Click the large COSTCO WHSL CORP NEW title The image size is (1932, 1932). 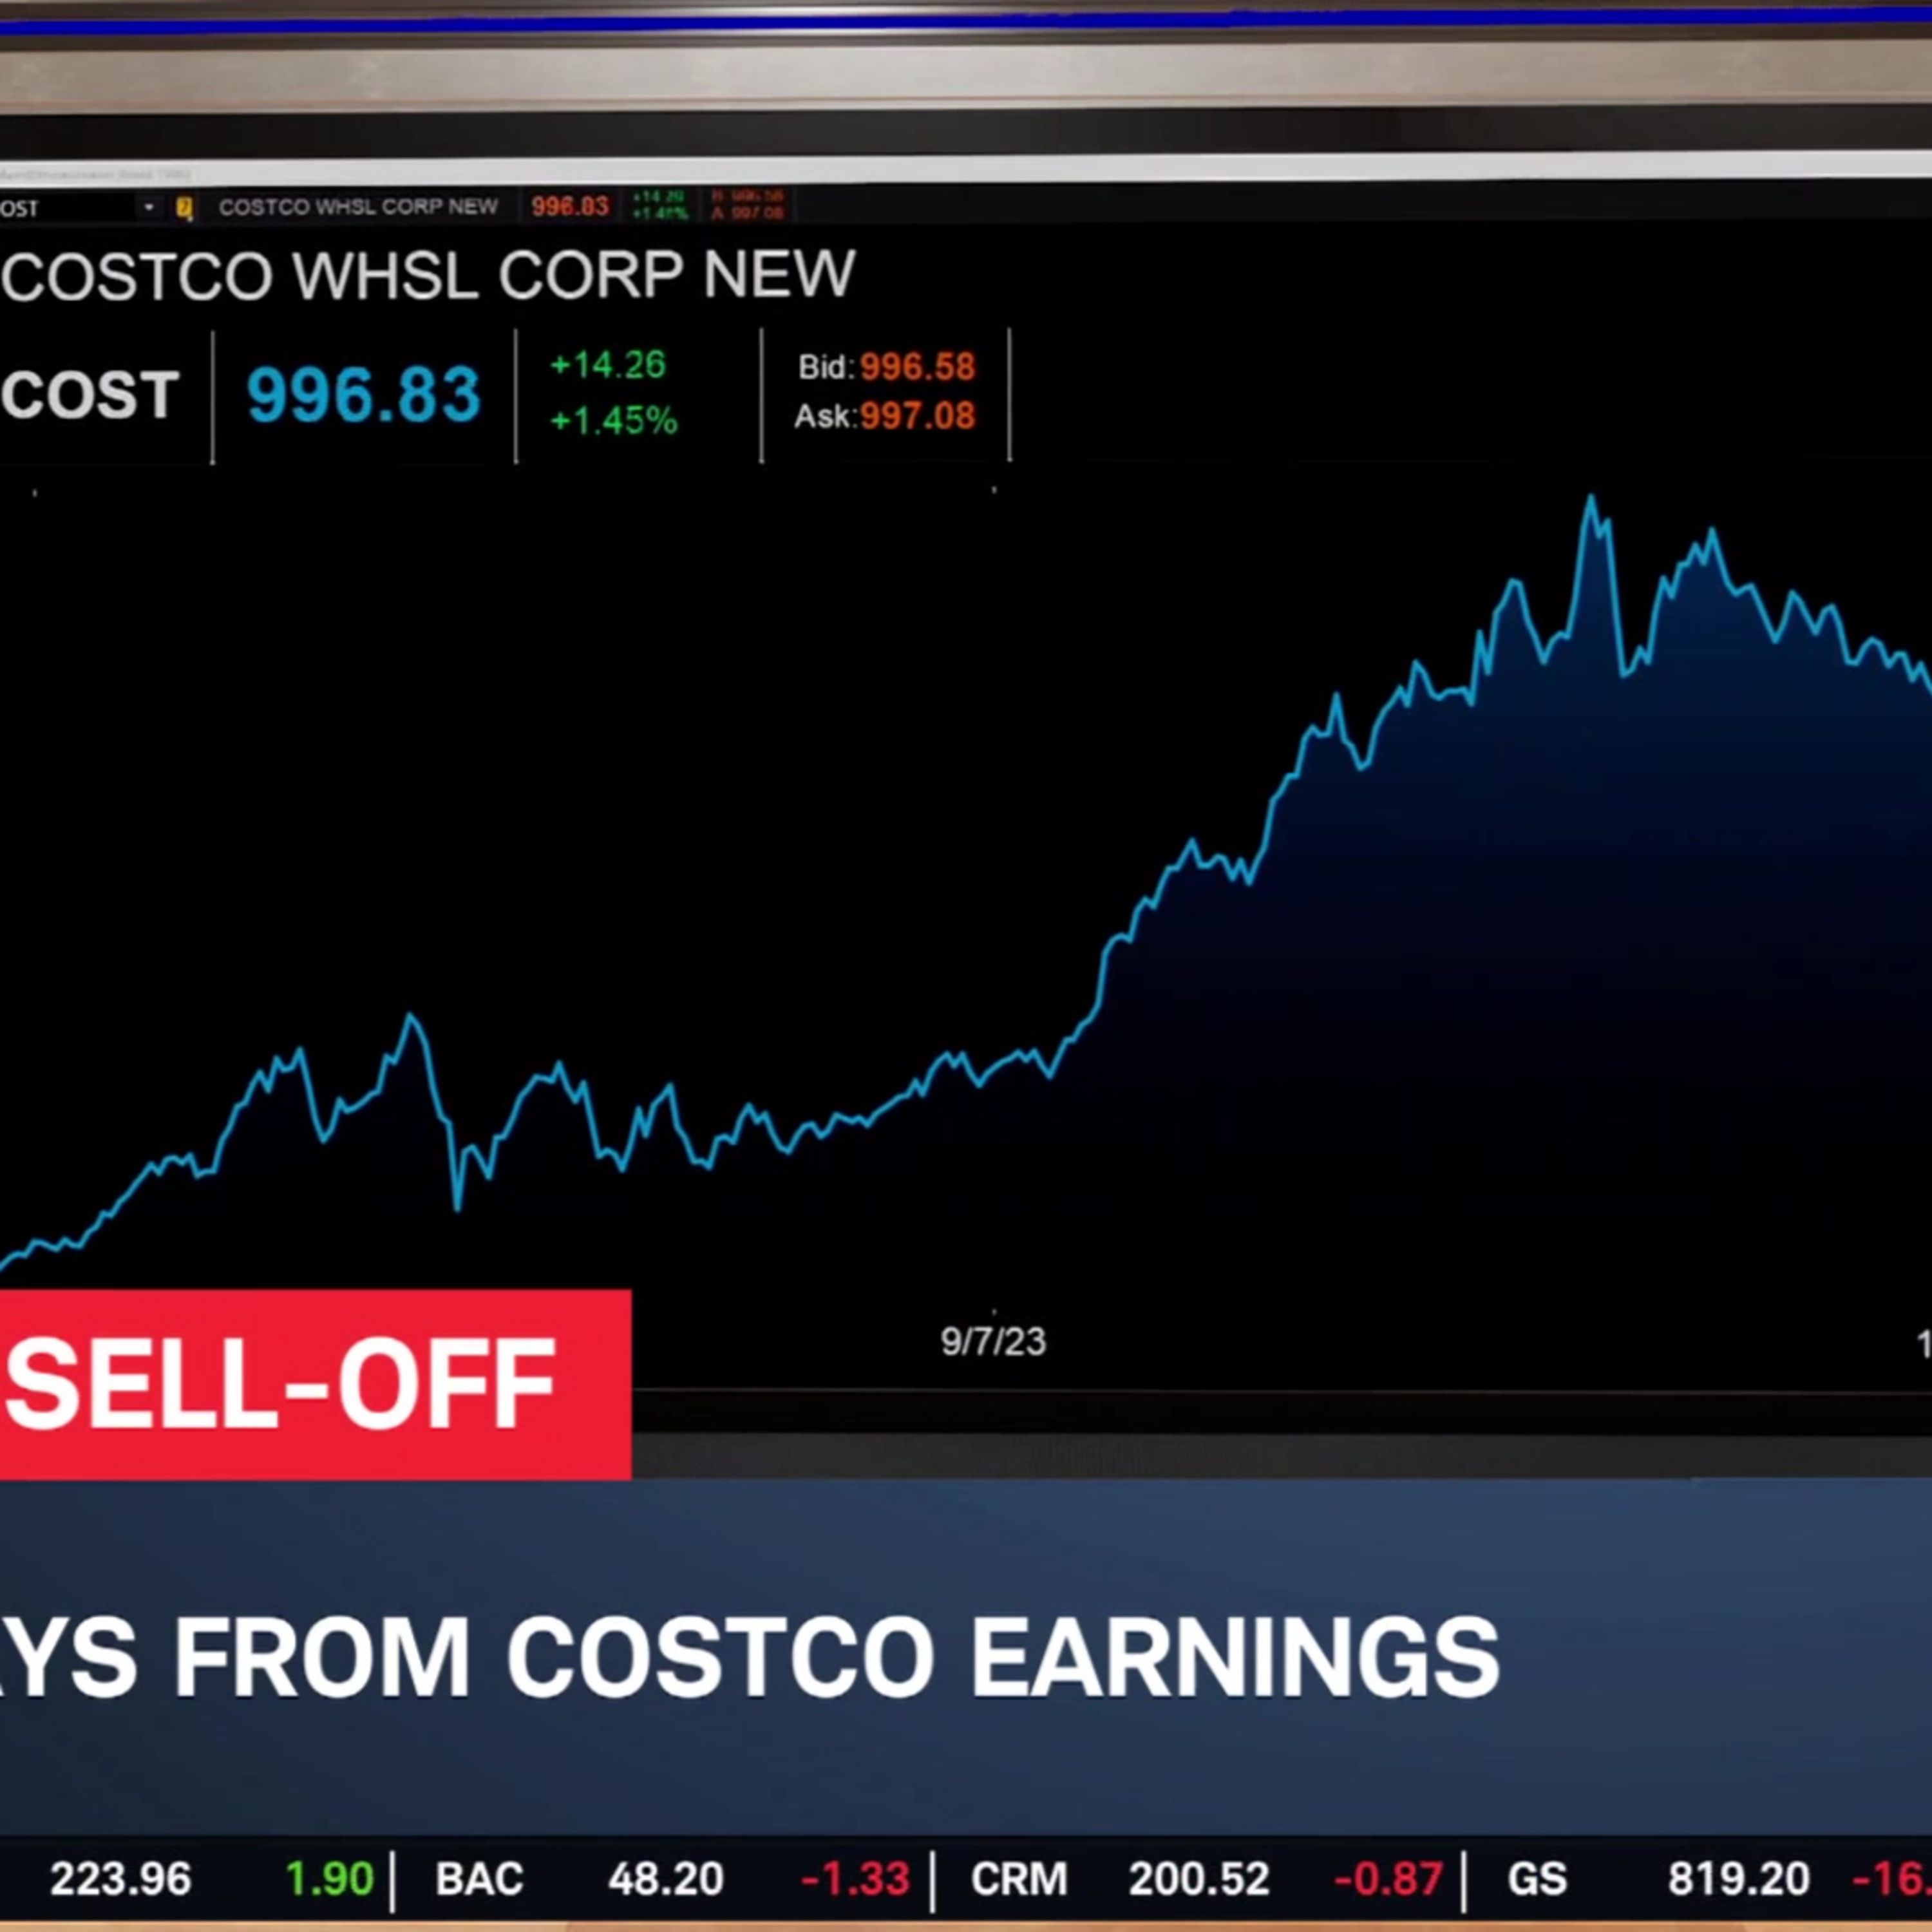tap(428, 275)
